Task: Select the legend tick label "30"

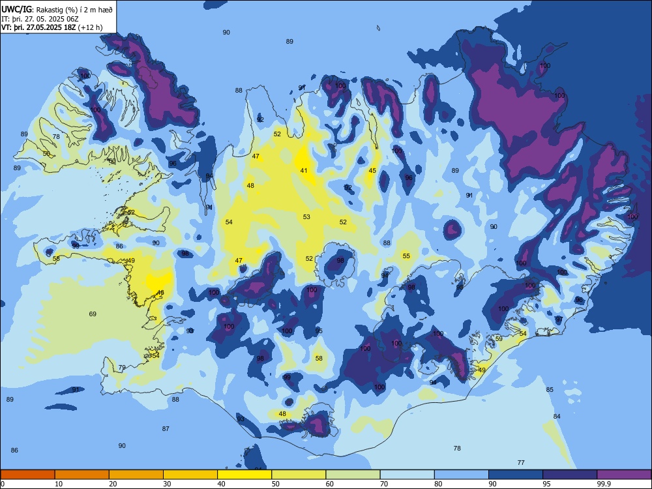Action: (167, 484)
